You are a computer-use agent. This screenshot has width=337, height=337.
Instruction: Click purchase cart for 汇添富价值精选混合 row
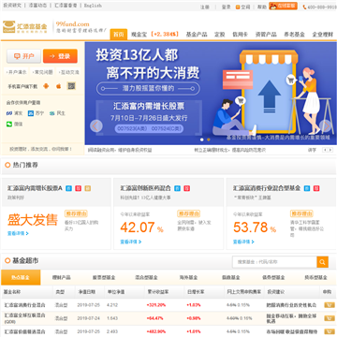330,331
